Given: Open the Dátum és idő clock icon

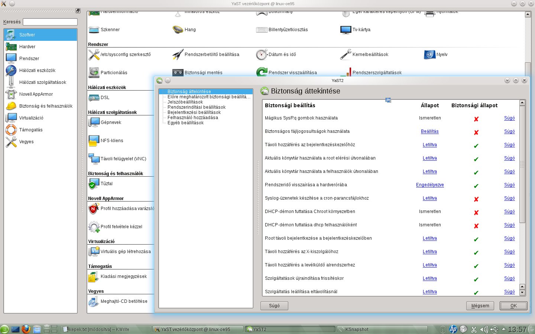Looking at the screenshot, I should click(x=262, y=55).
